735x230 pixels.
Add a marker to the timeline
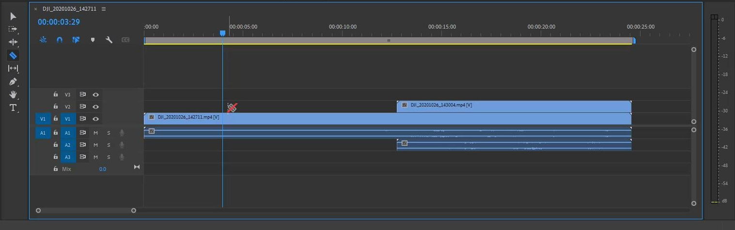93,40
